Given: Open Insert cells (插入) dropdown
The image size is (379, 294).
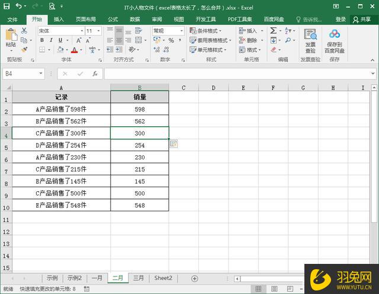Looking at the screenshot, I should [x=251, y=31].
